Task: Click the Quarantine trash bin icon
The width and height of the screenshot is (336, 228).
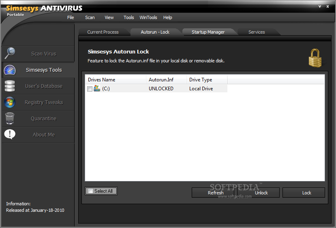Action: pos(10,118)
